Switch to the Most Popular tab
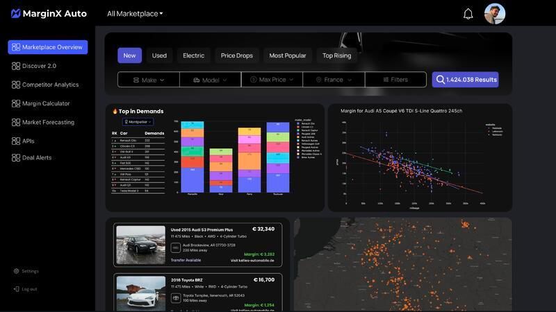 tap(287, 55)
